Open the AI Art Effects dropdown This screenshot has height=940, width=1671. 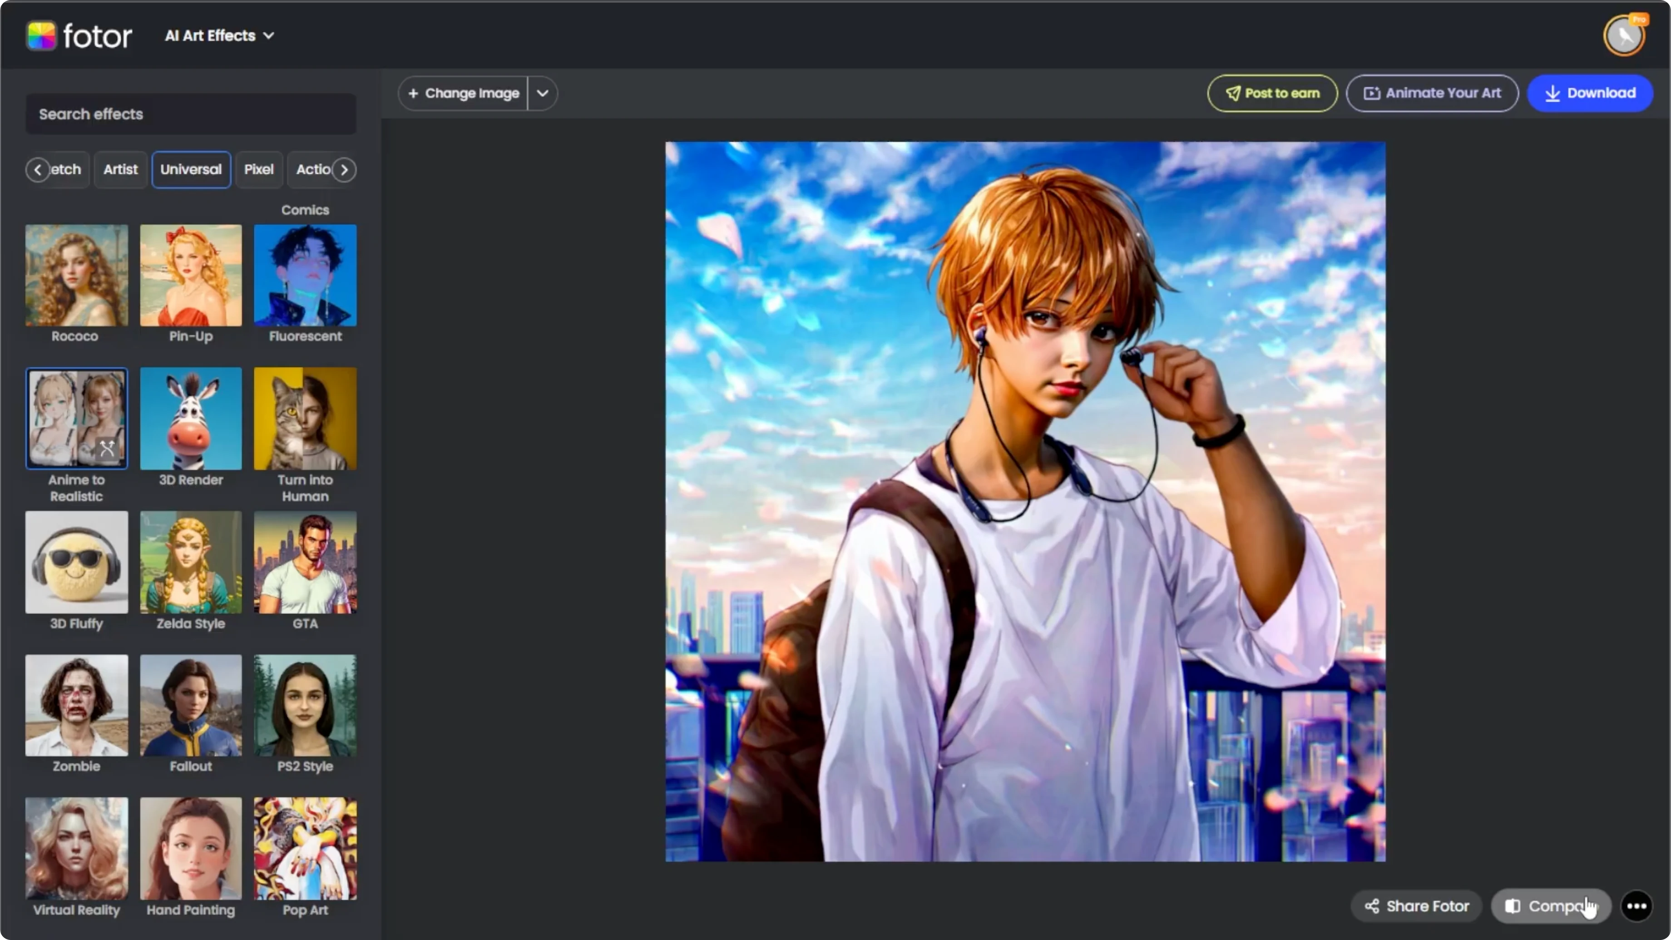pyautogui.click(x=219, y=36)
